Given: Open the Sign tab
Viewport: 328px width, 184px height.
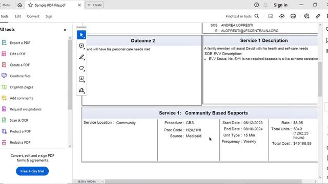Looking at the screenshot, I should (49, 16).
